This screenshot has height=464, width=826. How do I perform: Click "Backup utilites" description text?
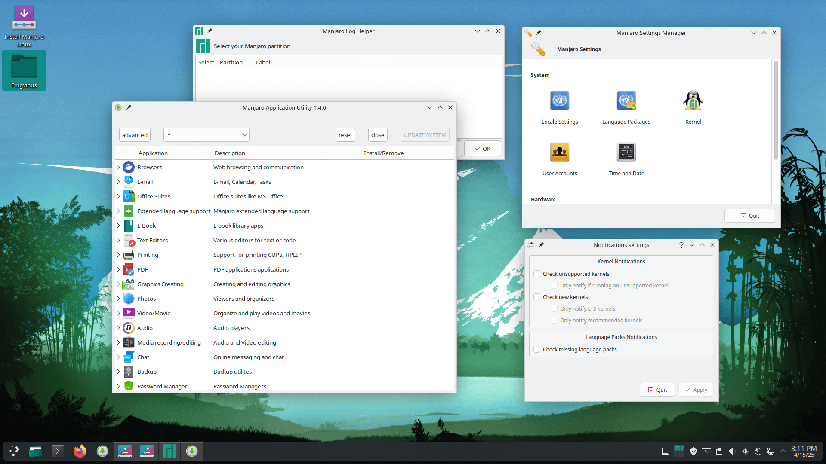click(x=232, y=372)
